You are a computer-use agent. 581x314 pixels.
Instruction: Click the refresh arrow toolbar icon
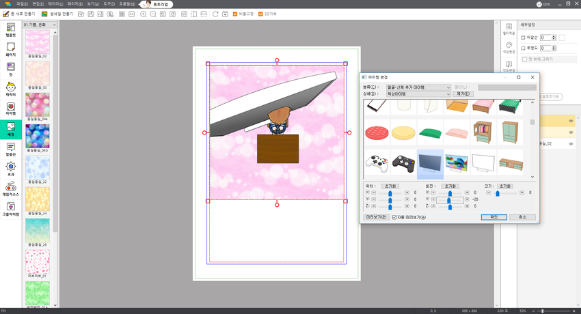point(215,14)
